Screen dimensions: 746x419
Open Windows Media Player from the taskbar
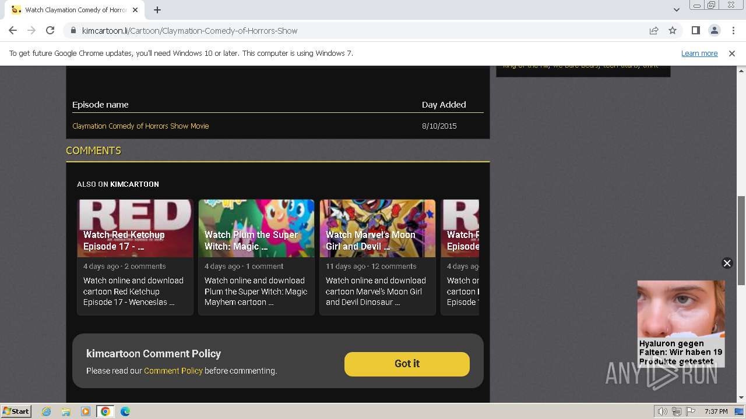click(86, 411)
